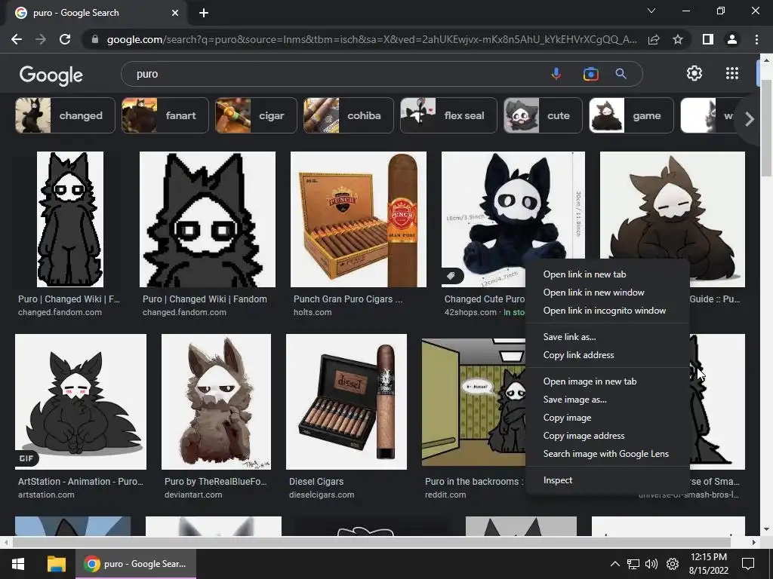Open the Punch Gran Puro cigar box image
Image resolution: width=773 pixels, height=579 pixels.
click(359, 219)
